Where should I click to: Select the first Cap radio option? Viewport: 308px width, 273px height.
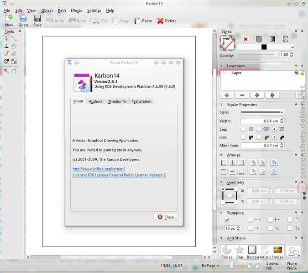(243, 129)
